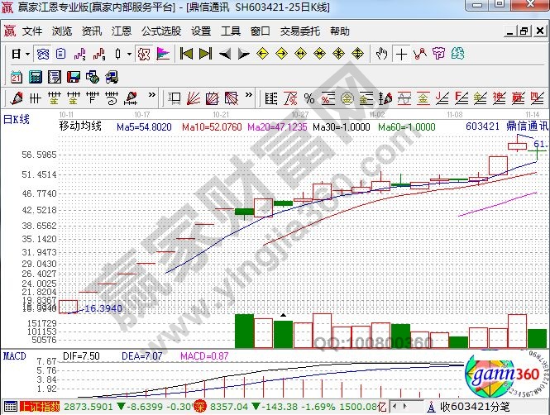Click the percent sign drawing tool

[308, 98]
